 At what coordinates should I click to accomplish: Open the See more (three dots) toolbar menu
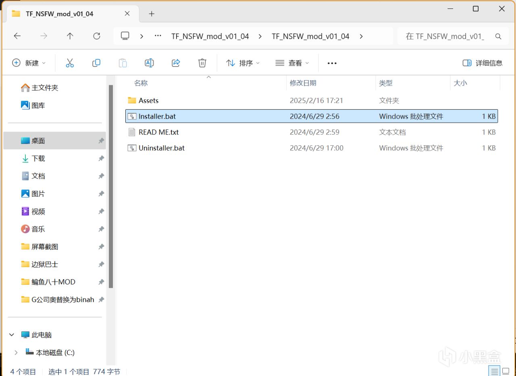(332, 63)
